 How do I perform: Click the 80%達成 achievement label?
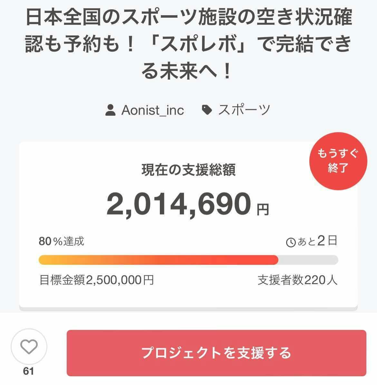pyautogui.click(x=61, y=241)
